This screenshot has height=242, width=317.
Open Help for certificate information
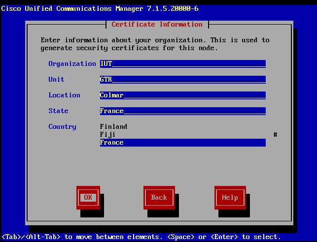coord(230,198)
